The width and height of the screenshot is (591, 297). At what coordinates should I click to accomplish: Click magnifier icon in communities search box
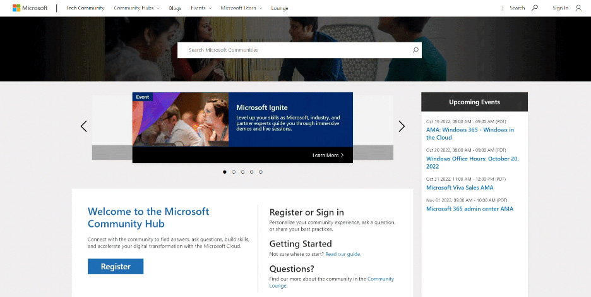coord(415,50)
